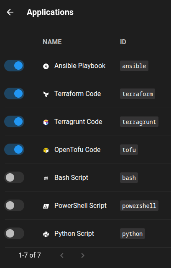The width and height of the screenshot is (171, 268).
Task: Turn on the PowerShell Script switch
Action: [x=14, y=205]
